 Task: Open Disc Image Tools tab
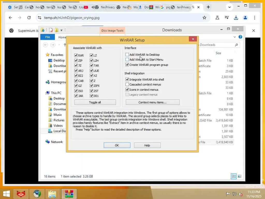(x=112, y=31)
